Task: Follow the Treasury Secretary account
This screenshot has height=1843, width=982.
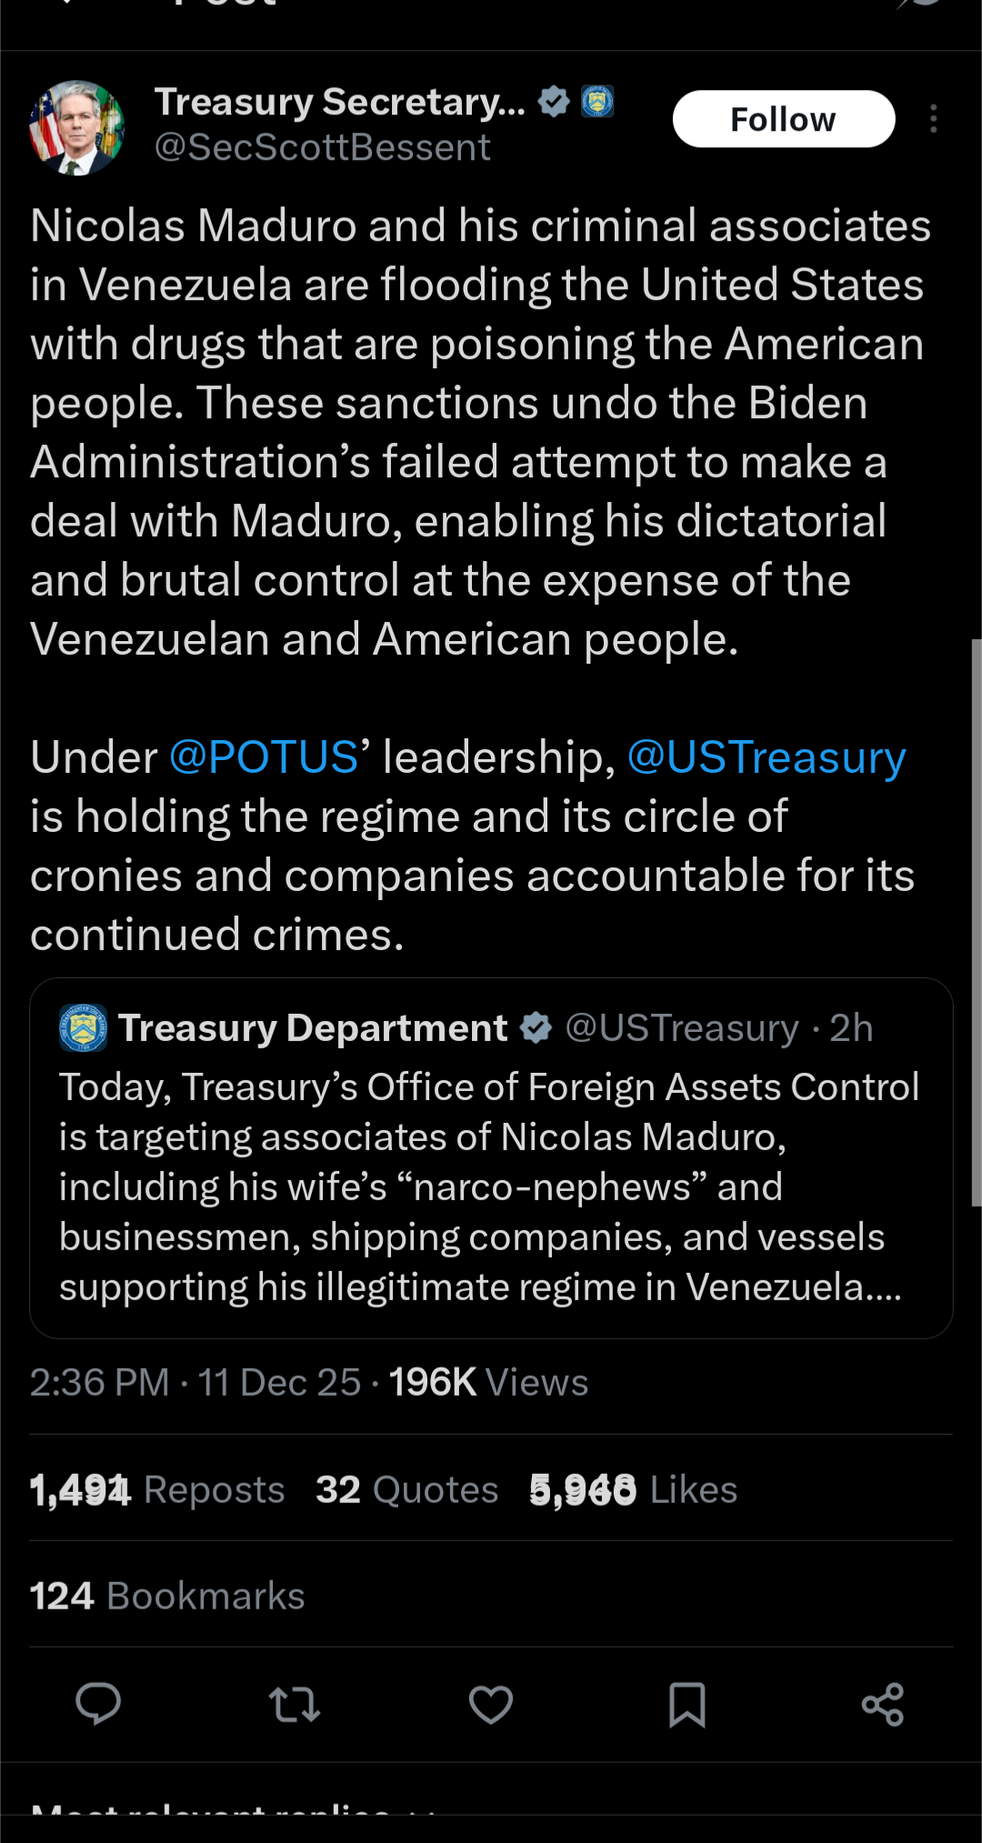Action: click(x=784, y=119)
